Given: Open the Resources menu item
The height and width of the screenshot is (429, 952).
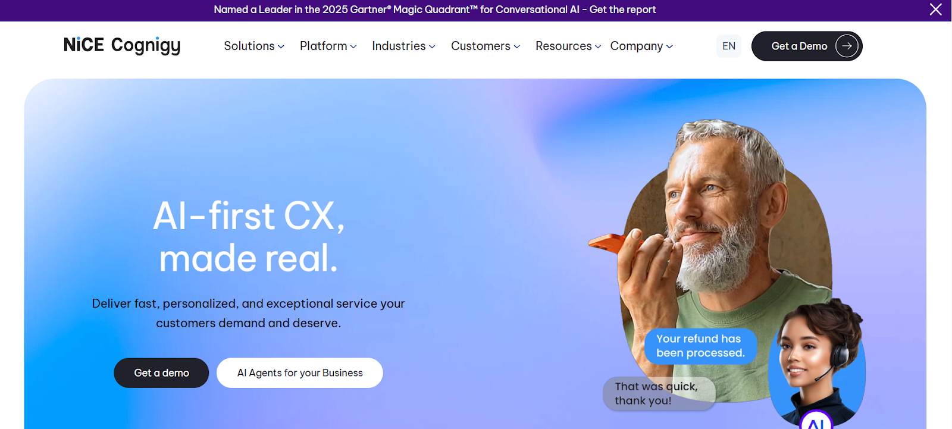Looking at the screenshot, I should [x=568, y=46].
